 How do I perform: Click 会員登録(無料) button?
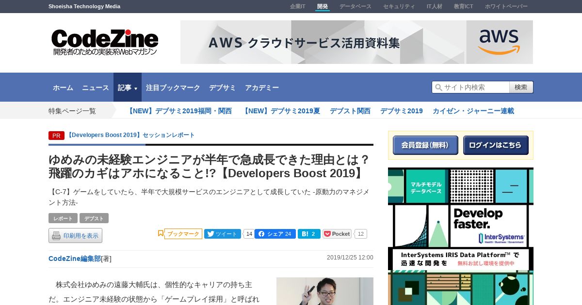tap(425, 145)
